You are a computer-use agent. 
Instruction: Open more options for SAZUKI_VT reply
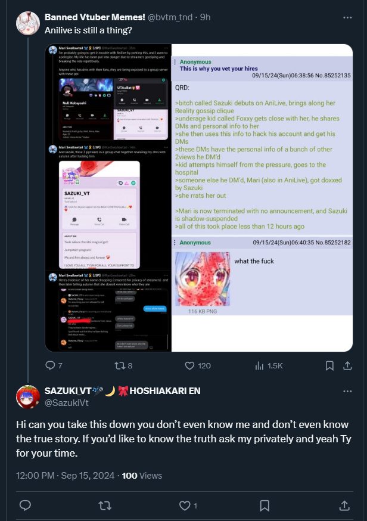[347, 391]
